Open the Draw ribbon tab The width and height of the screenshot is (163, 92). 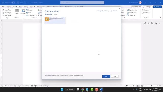click(20, 7)
